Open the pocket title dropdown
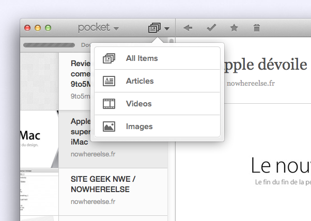The width and height of the screenshot is (311, 221). [x=98, y=28]
